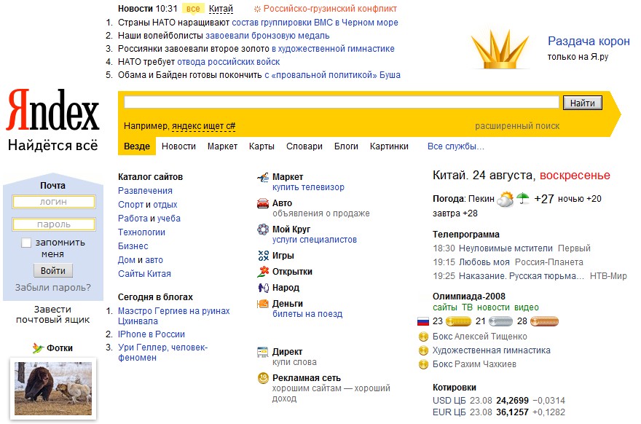Select the Везде search tab
Screen dimensions: 641x424
click(136, 146)
